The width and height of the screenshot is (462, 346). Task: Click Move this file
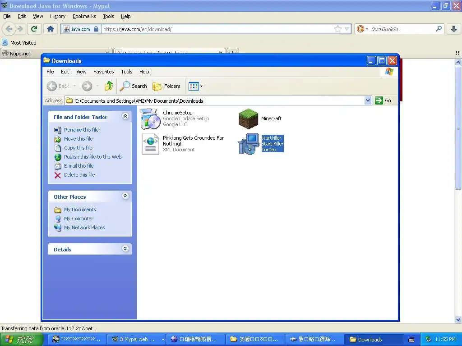click(x=79, y=139)
